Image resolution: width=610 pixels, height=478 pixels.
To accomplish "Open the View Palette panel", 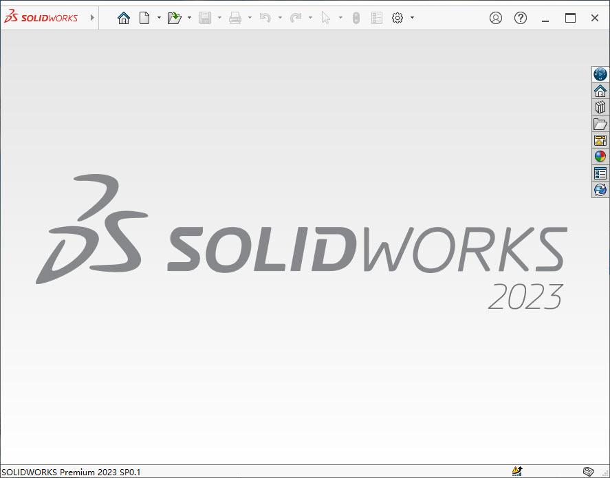I will (600, 140).
